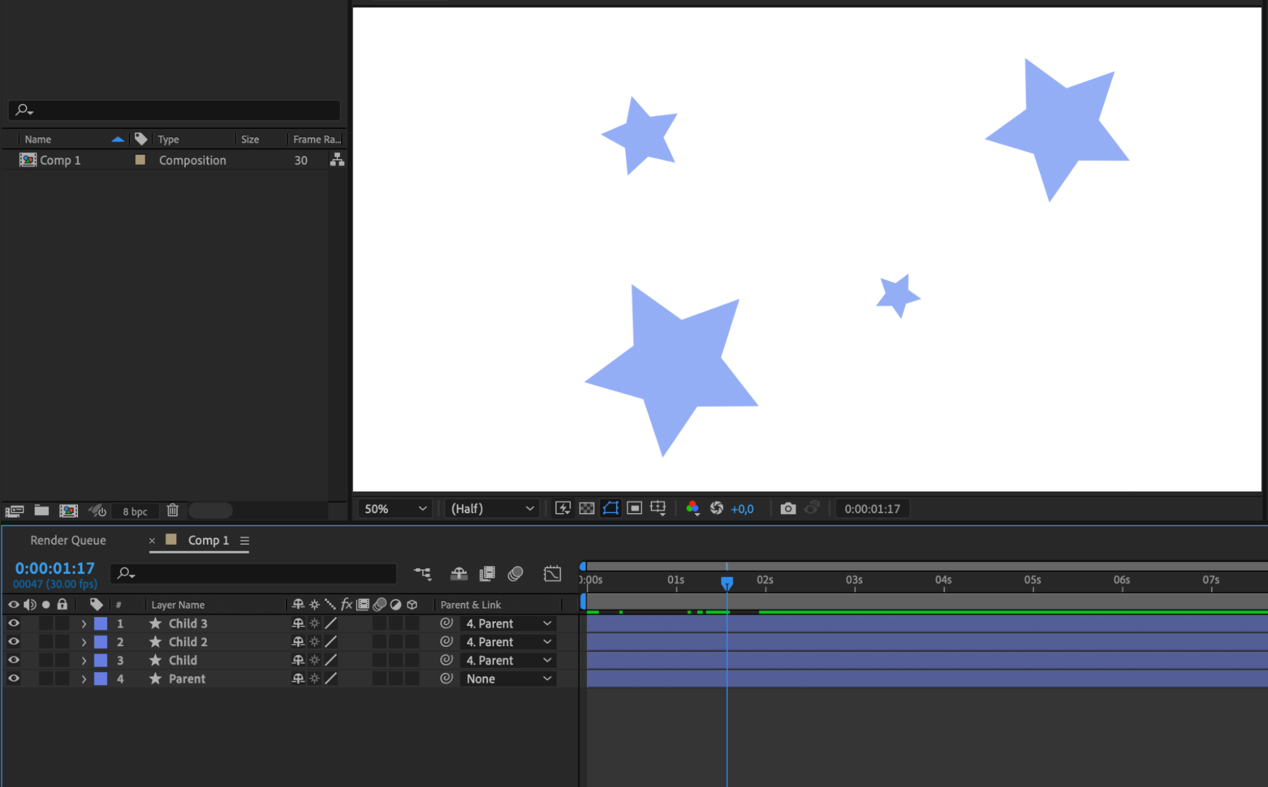Open the composition mini-flowchart icon
The height and width of the screenshot is (787, 1268).
[422, 574]
